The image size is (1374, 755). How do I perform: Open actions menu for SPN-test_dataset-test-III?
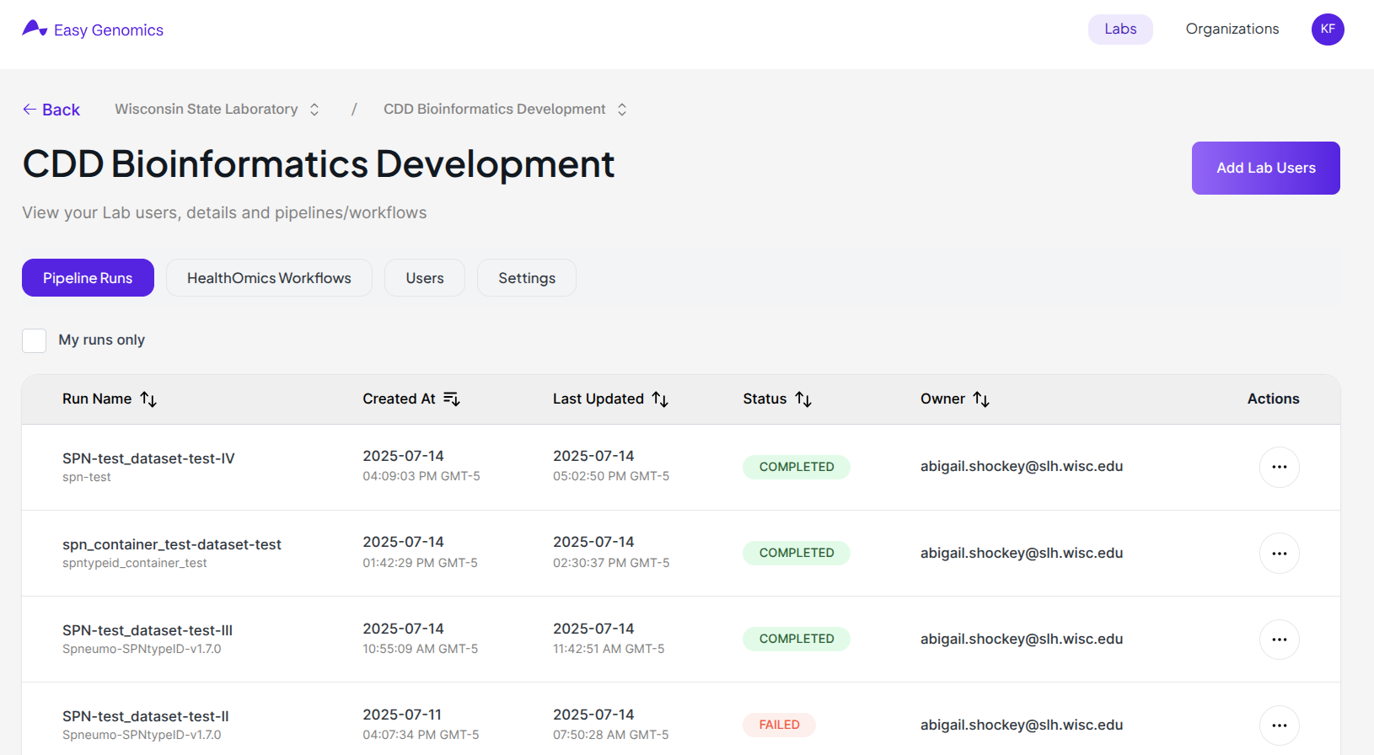click(x=1279, y=640)
